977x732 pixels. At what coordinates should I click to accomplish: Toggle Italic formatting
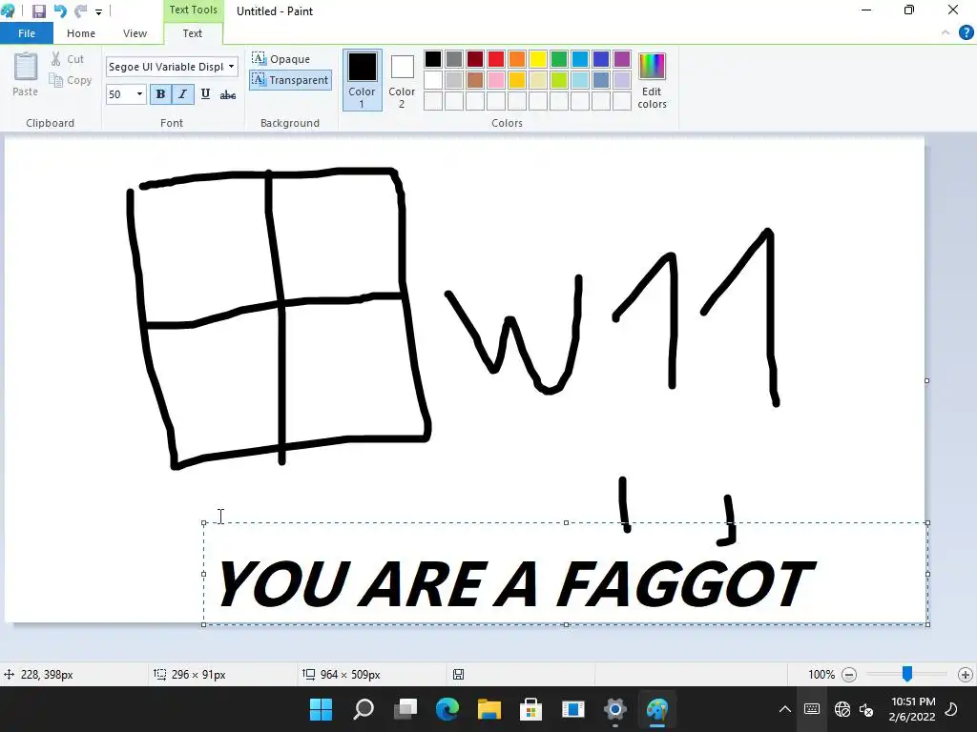pyautogui.click(x=182, y=94)
